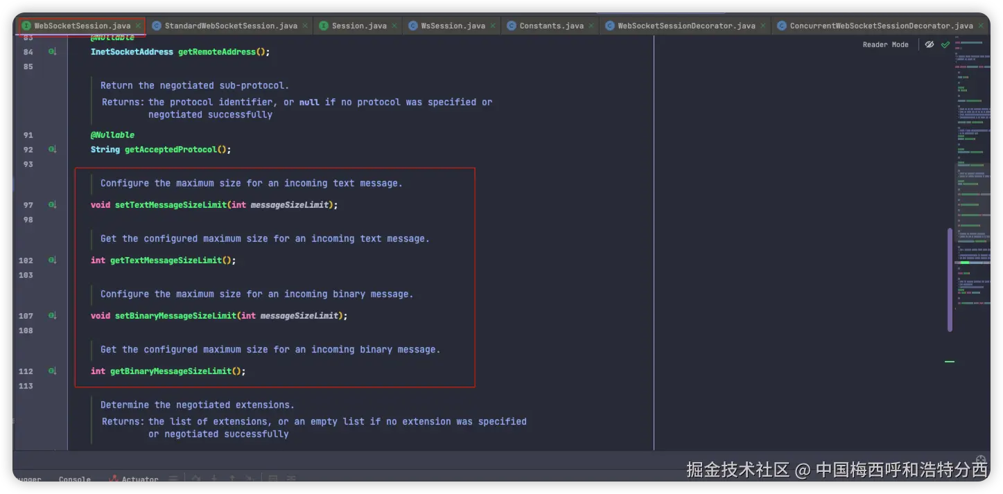Click the implementations gutter icon on line 92
Viewport: 1003px width, 494px height.
[x=52, y=150]
